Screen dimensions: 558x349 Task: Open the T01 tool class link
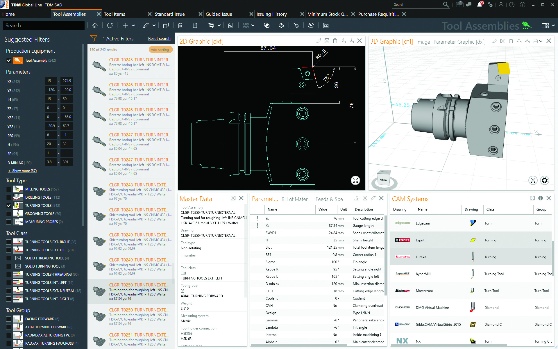(183, 273)
